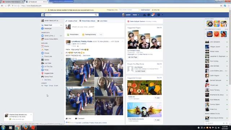
Task: Click the search magnifier icon in header
Action: 96,15
